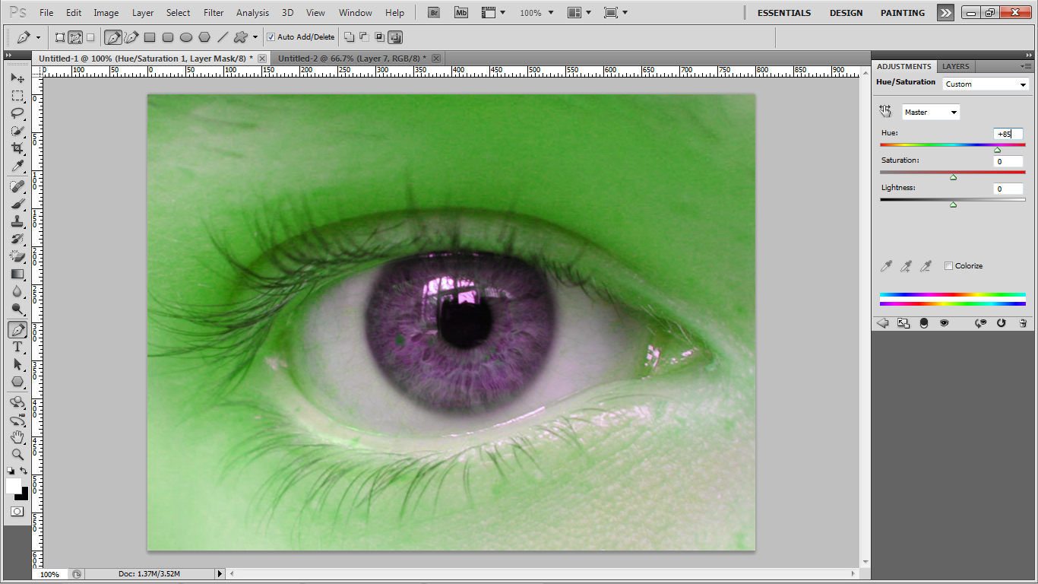Select the Eyedropper tool in the toolbox
1038x584 pixels.
[17, 166]
